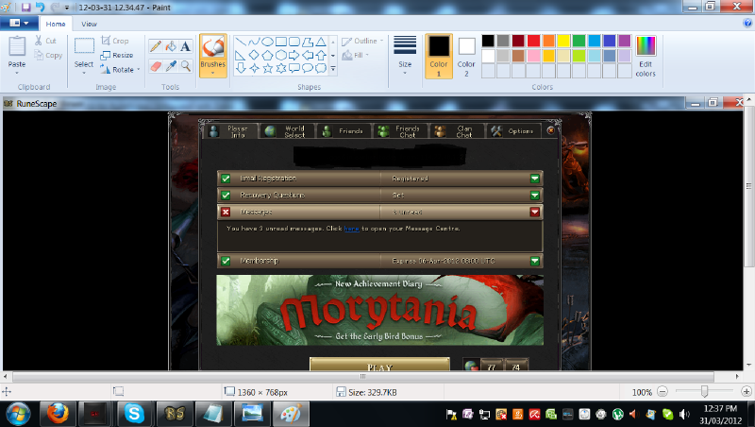Image resolution: width=755 pixels, height=427 pixels.
Task: Click the zoom out minus button
Action: [663, 392]
